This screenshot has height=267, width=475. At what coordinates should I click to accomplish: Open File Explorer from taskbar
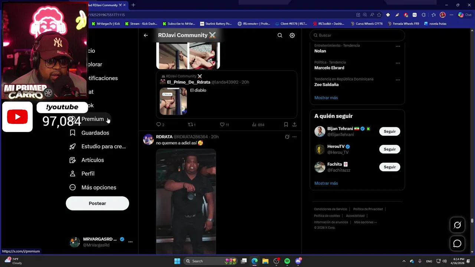[265, 261]
